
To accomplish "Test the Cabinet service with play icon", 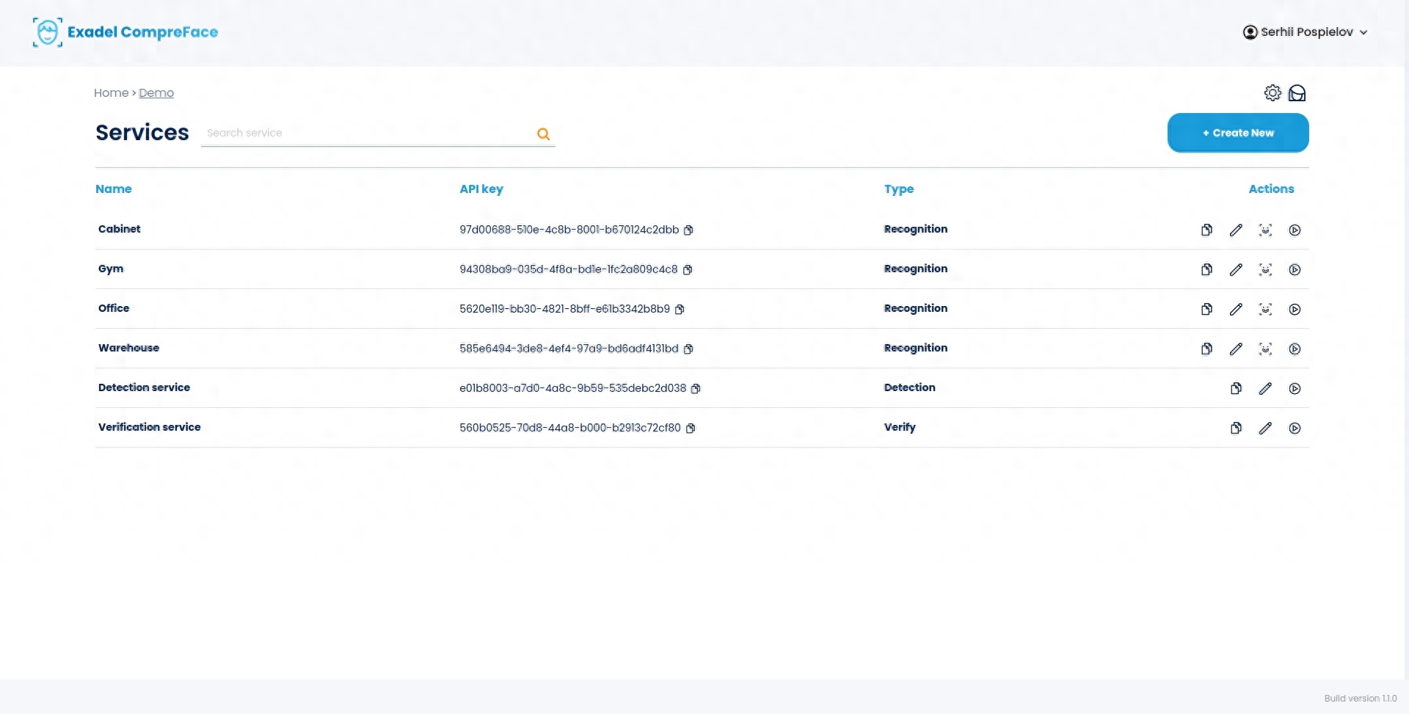I will pyautogui.click(x=1295, y=230).
